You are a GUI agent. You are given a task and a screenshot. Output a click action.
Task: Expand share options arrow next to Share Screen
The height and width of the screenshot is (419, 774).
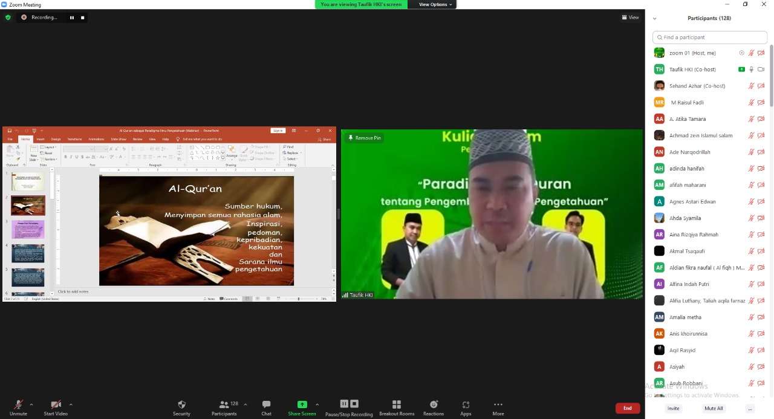(317, 404)
